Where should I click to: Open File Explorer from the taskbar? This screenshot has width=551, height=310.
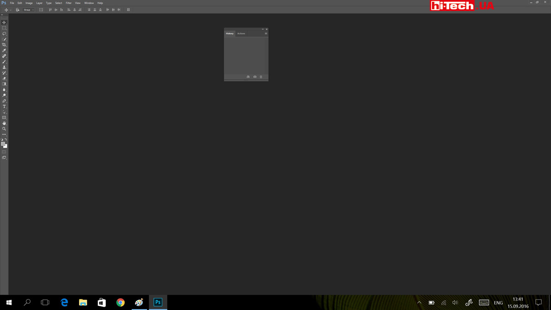click(83, 302)
